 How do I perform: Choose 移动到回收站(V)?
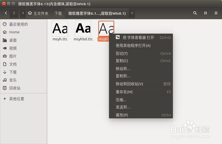(x=141, y=84)
